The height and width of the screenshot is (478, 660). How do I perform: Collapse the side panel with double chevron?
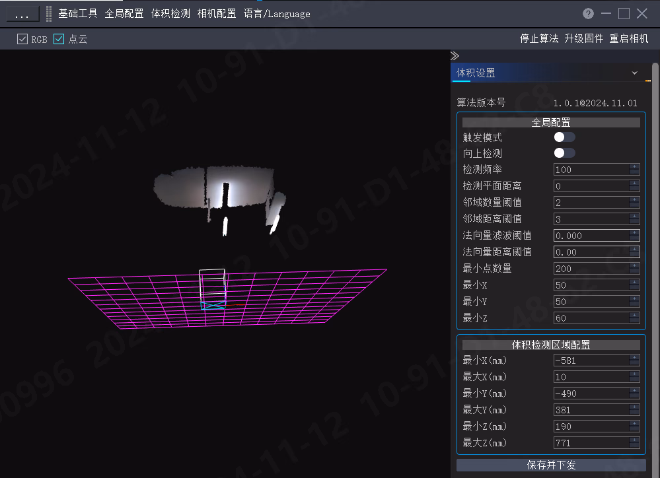point(455,55)
